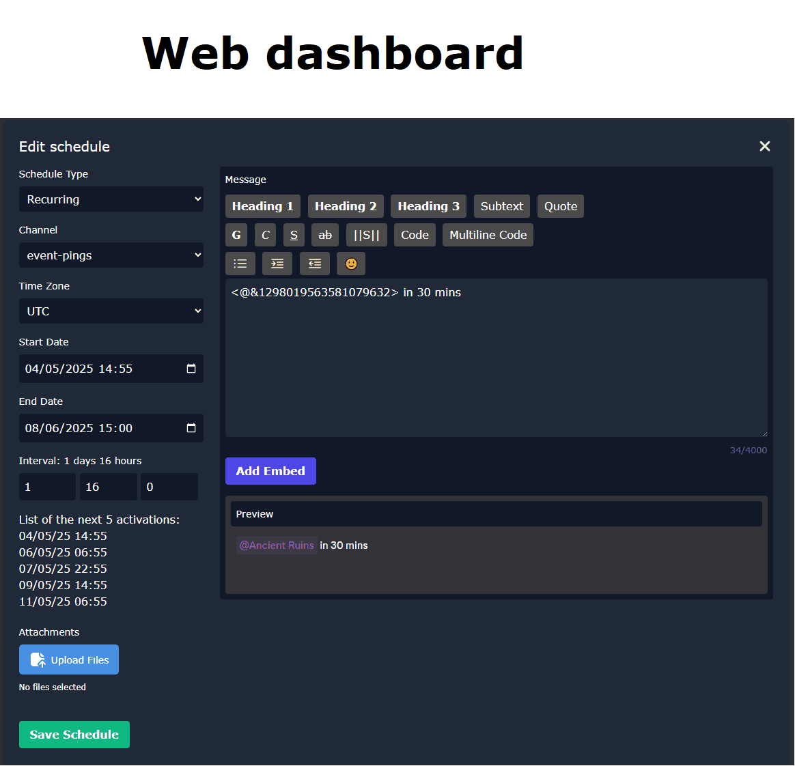Open the Start Date calendar picker
Image resolution: width=795 pixels, height=766 pixels.
click(x=192, y=369)
